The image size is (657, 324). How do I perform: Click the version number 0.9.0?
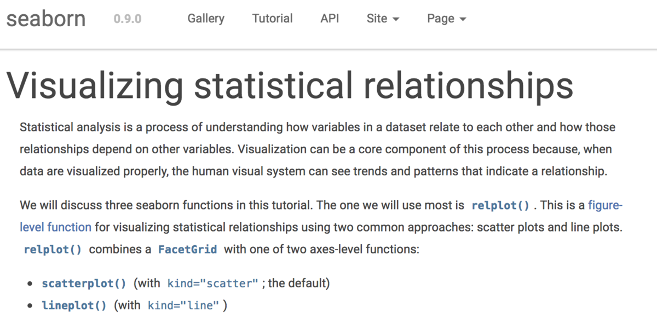point(126,18)
